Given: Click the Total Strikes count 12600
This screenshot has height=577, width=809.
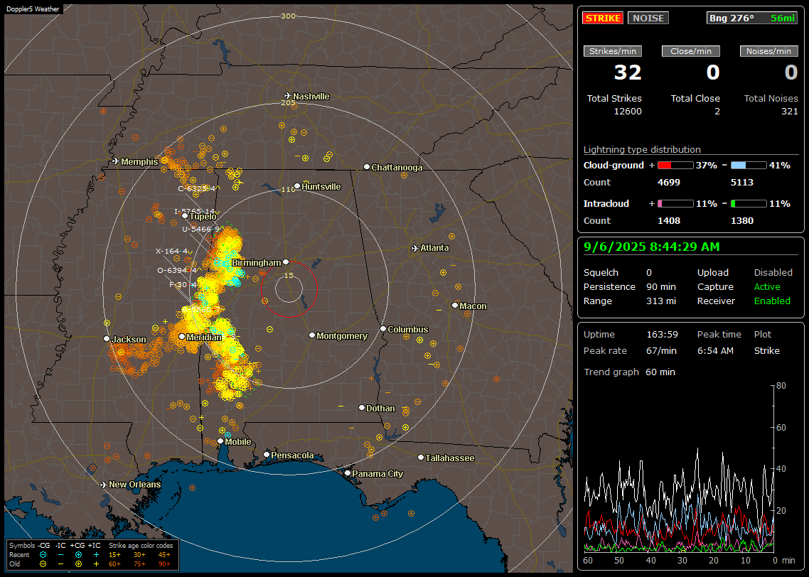Looking at the screenshot, I should pos(628,112).
